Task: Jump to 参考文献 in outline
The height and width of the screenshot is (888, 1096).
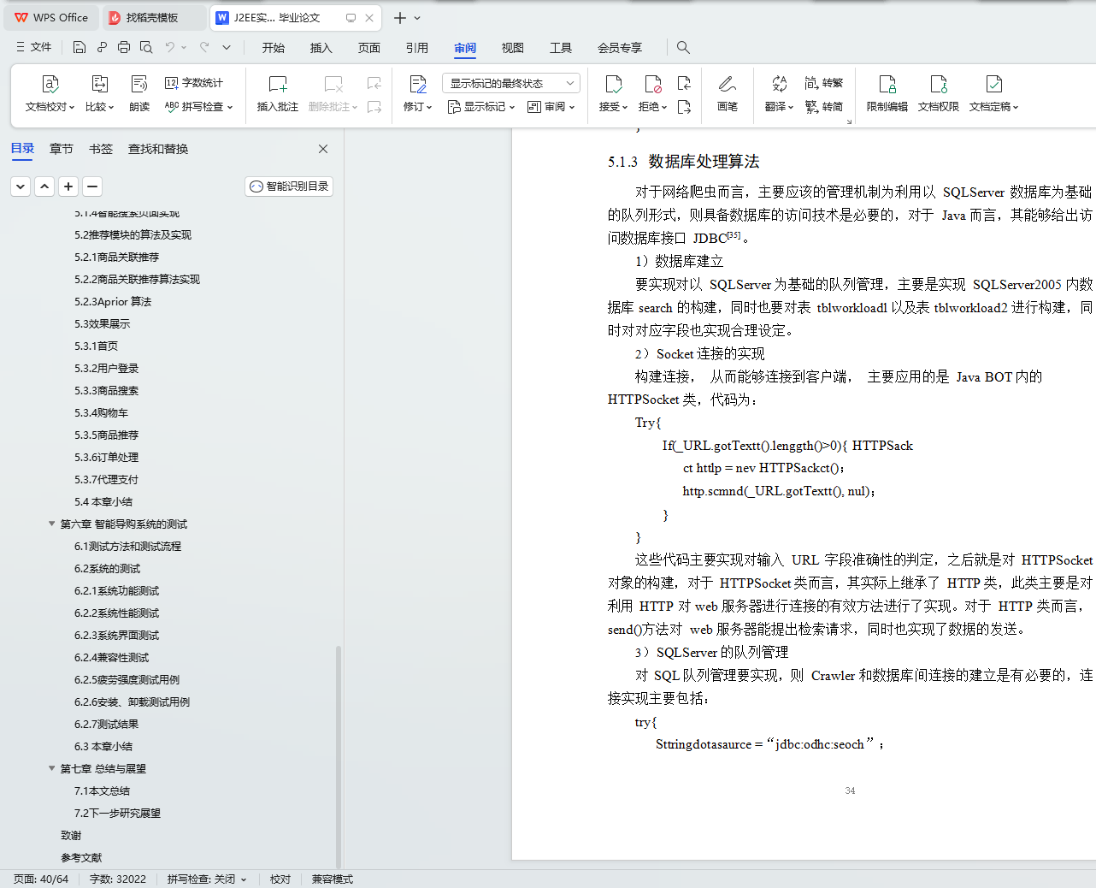Action: coord(81,857)
